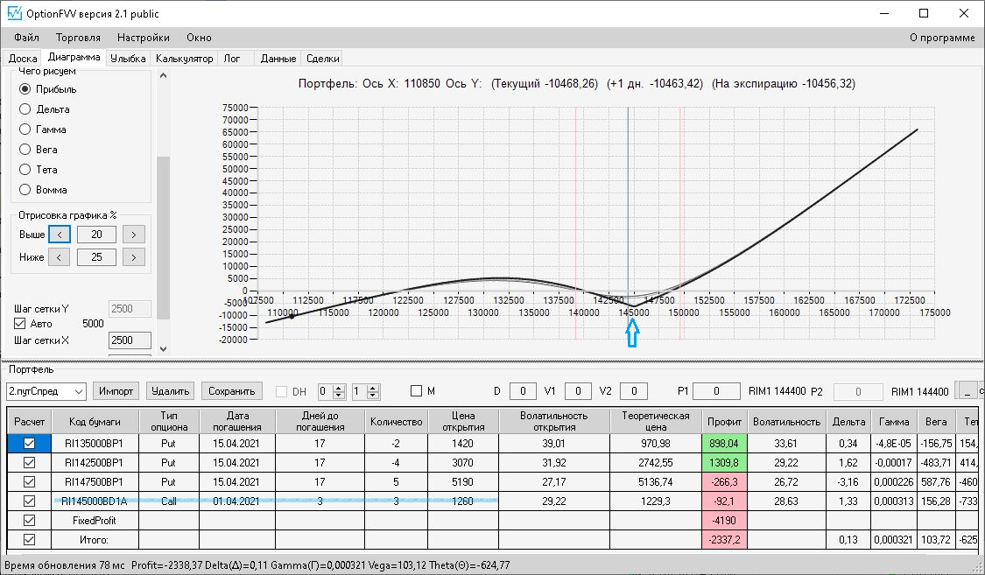Adjust the first stepper showing 0
Image resolution: width=985 pixels, height=575 pixels.
pyautogui.click(x=339, y=392)
